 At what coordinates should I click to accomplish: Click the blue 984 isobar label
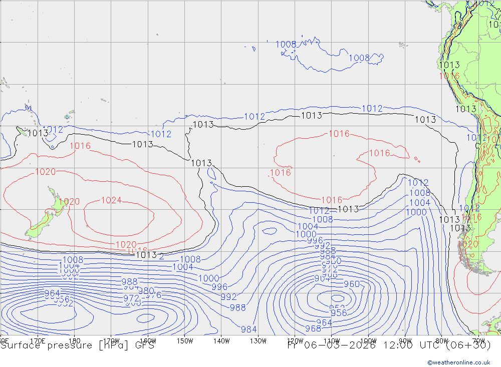[248, 329]
